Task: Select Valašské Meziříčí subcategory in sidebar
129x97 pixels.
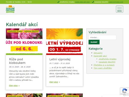Action: (x=107, y=62)
